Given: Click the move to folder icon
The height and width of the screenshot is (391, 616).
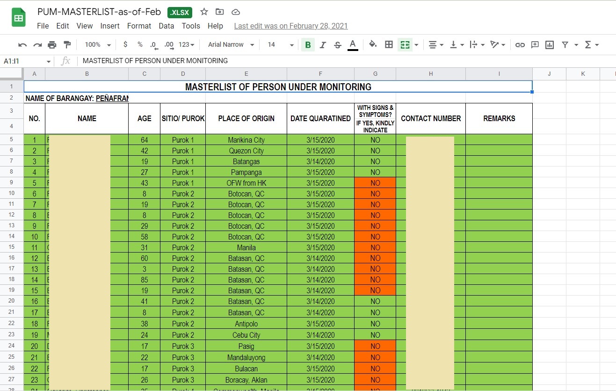Looking at the screenshot, I should coord(219,12).
